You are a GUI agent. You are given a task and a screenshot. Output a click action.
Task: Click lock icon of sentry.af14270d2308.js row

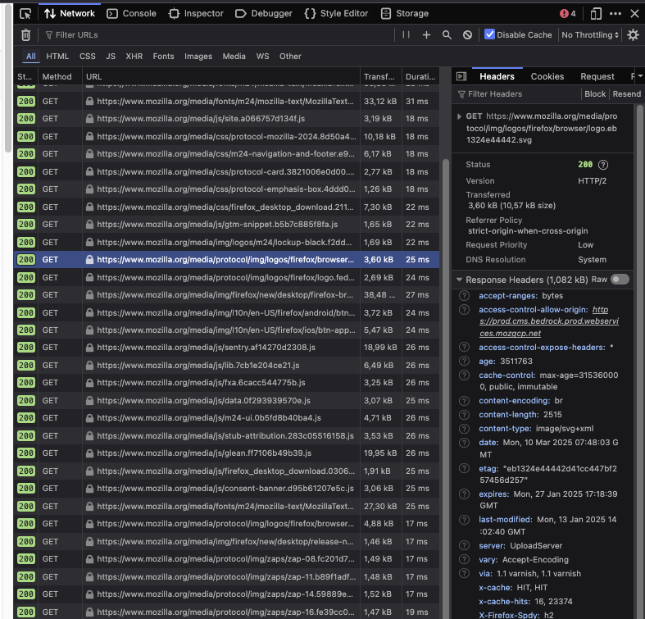(89, 348)
